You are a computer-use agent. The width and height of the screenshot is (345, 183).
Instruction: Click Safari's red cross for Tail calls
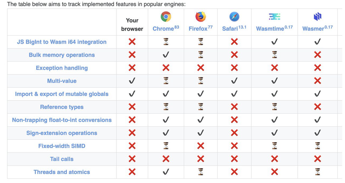pyautogui.click(x=234, y=159)
